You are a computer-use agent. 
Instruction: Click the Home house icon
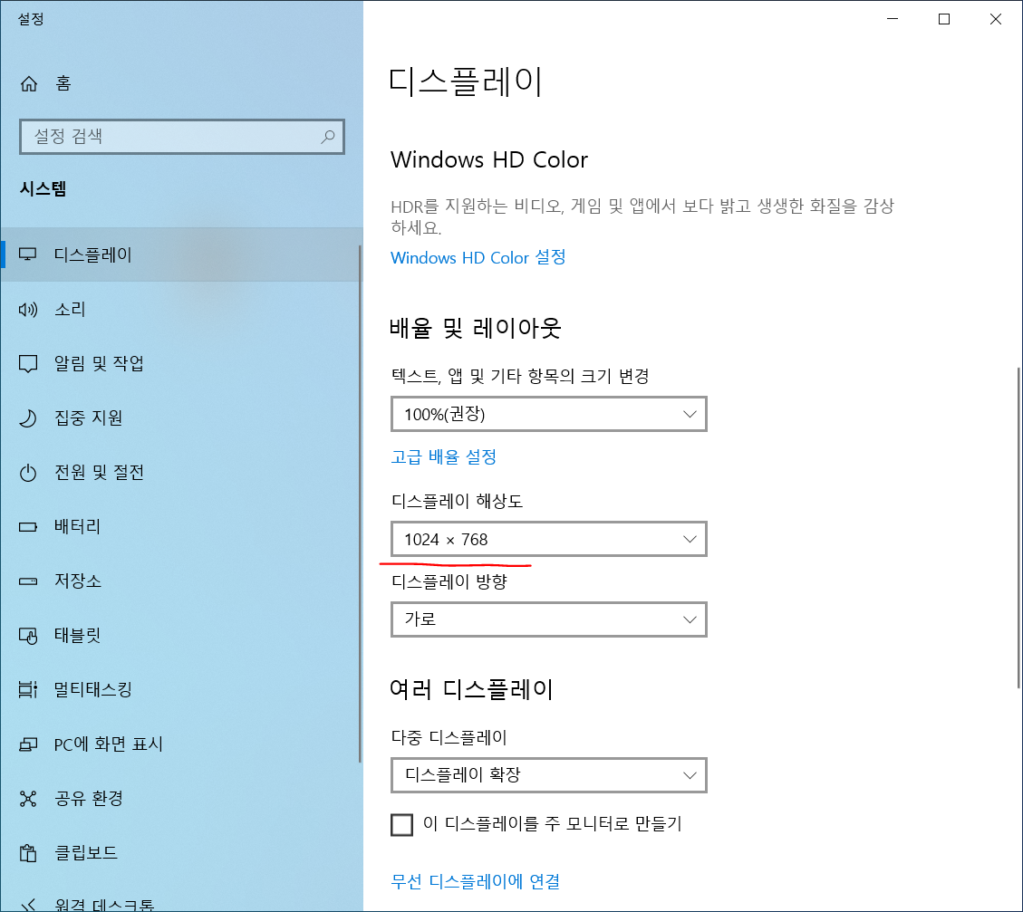[x=29, y=83]
